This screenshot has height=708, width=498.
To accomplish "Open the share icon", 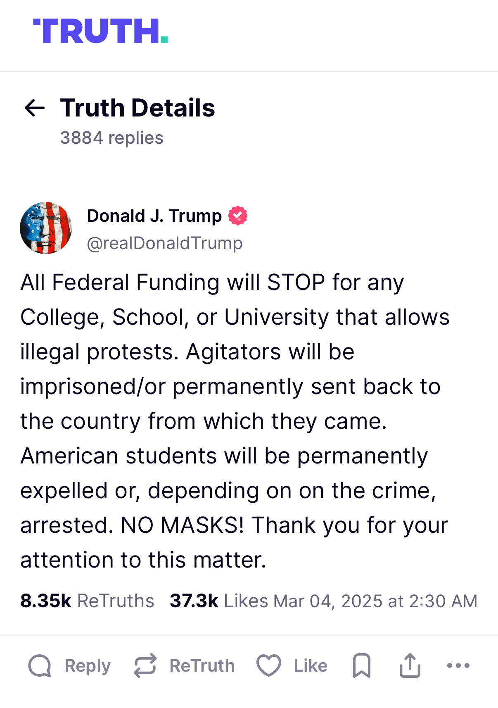I will [410, 665].
